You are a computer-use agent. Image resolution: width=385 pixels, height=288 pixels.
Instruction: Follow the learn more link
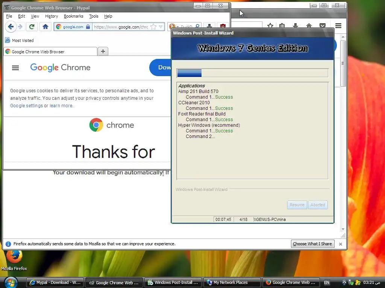click(61, 105)
